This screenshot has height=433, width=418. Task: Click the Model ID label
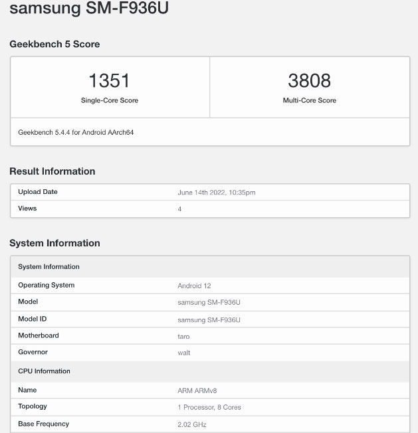33,319
